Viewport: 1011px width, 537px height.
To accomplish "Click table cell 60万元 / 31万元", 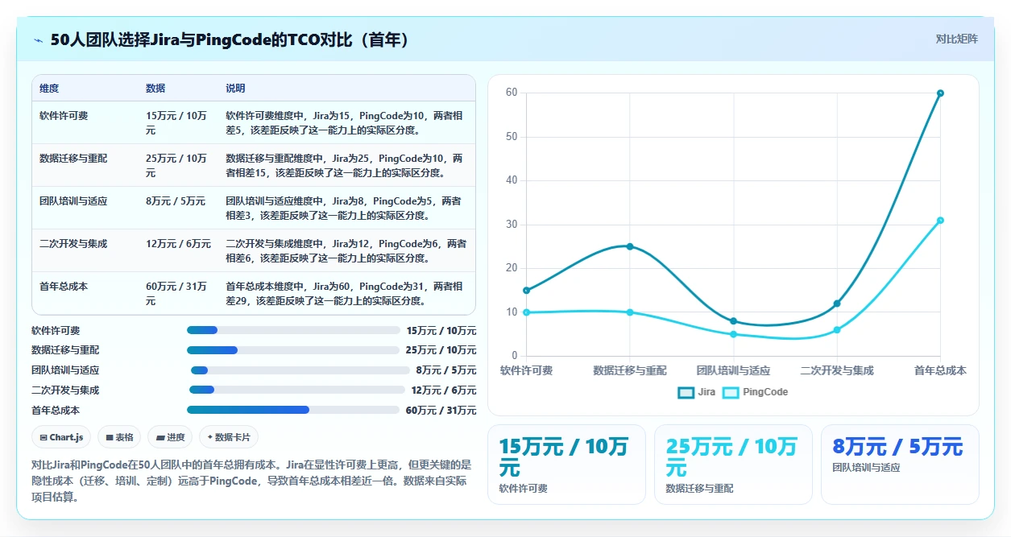I will pos(176,294).
